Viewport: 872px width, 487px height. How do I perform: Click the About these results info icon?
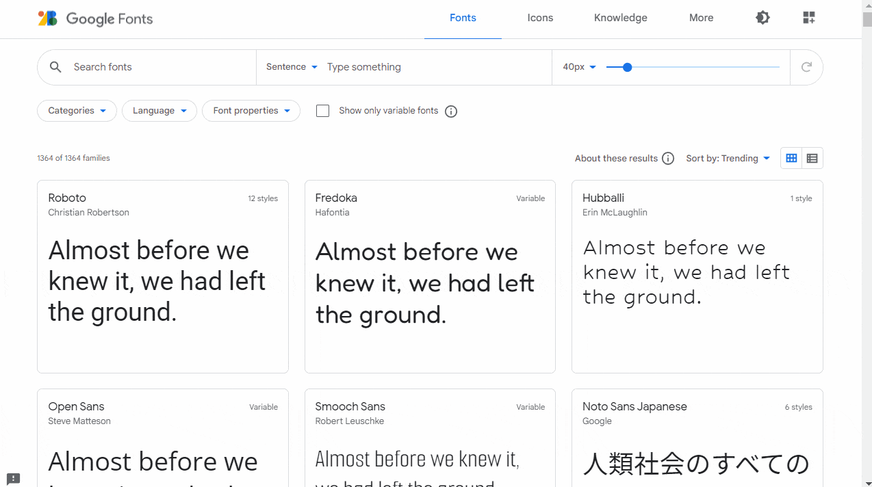tap(668, 159)
